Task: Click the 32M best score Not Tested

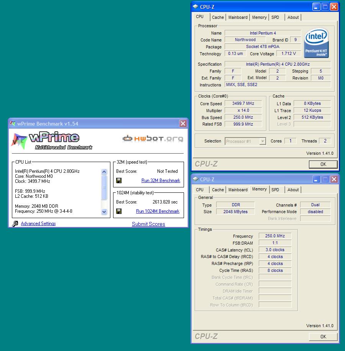Action: coord(168,171)
